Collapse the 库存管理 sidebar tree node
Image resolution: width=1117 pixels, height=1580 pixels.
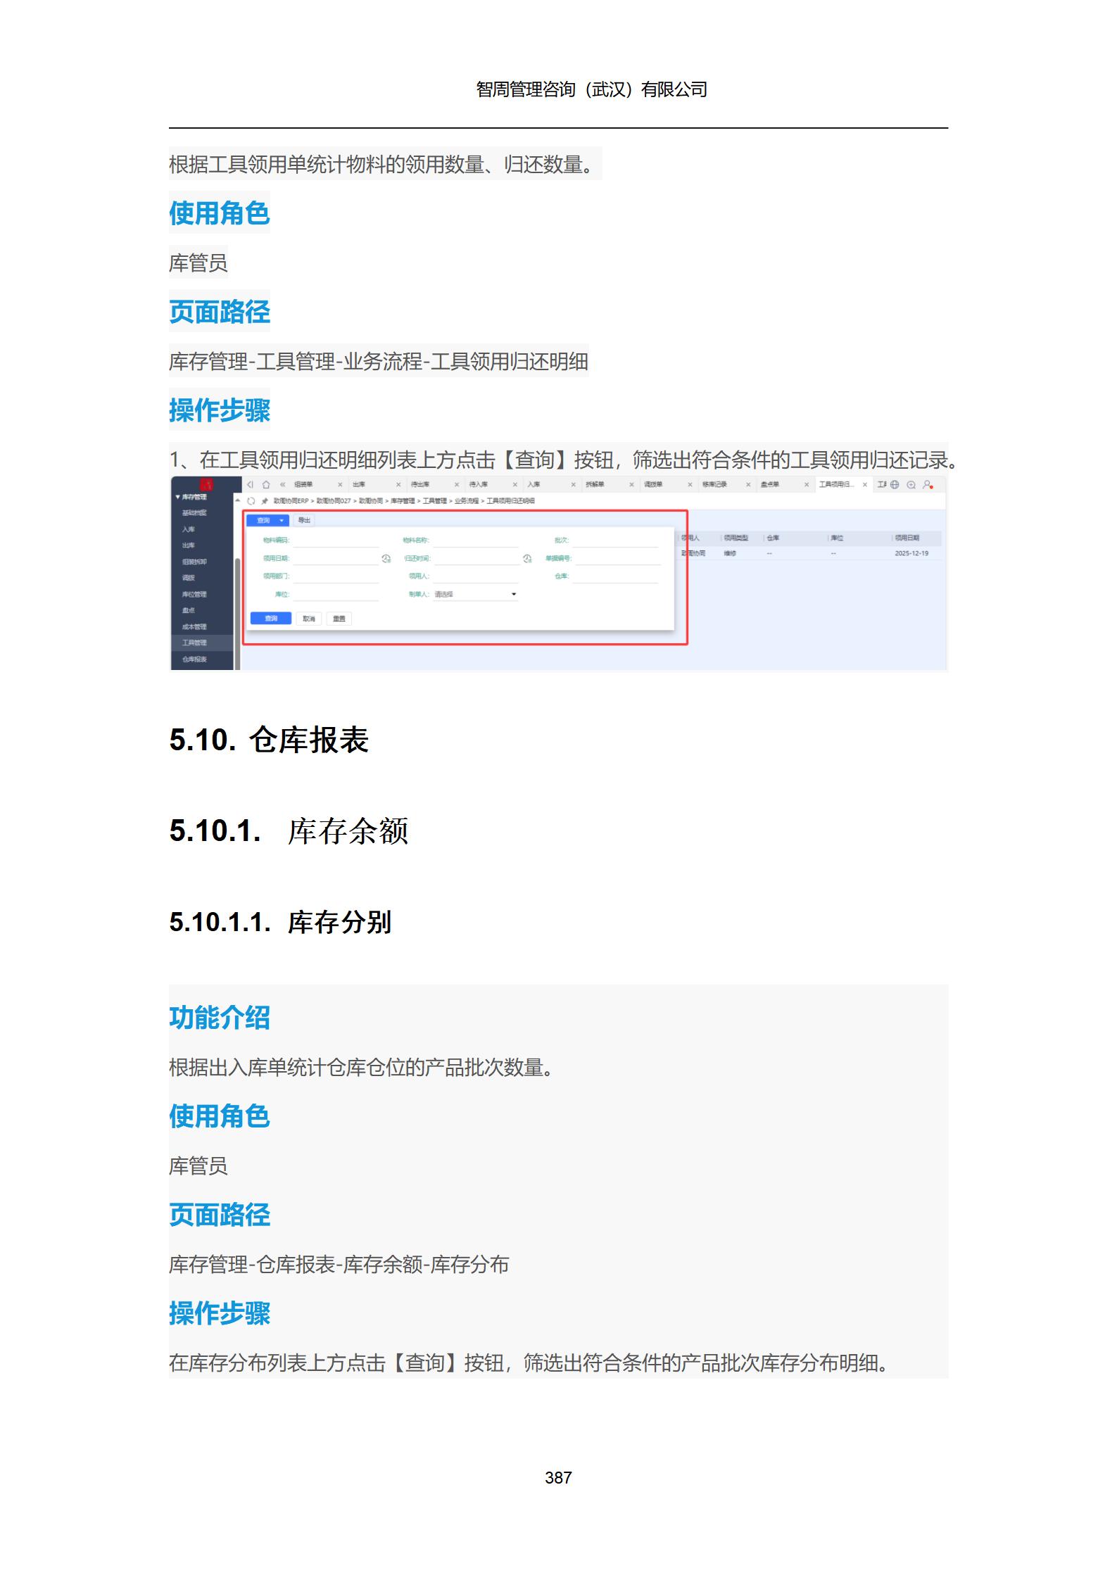[x=178, y=497]
